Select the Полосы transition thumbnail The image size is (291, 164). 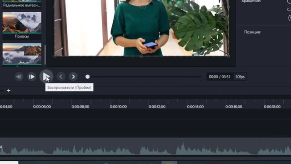pyautogui.click(x=22, y=22)
